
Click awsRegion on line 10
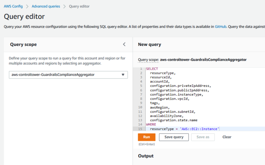(x=160, y=107)
